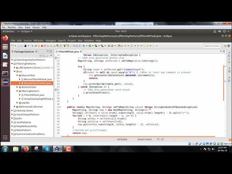Switch to the Java perspective icon

coord(229,46)
